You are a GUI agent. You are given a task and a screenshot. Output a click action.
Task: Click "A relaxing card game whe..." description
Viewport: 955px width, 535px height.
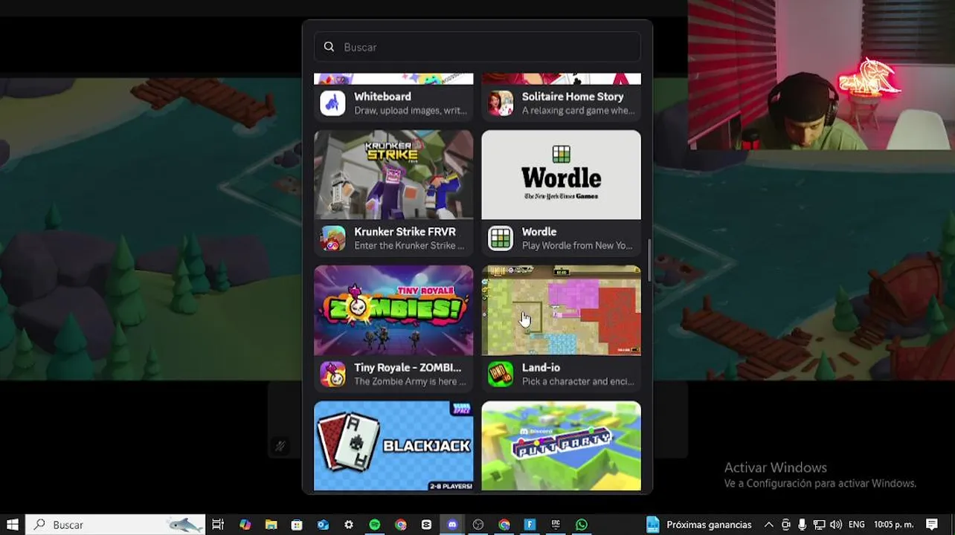(578, 111)
